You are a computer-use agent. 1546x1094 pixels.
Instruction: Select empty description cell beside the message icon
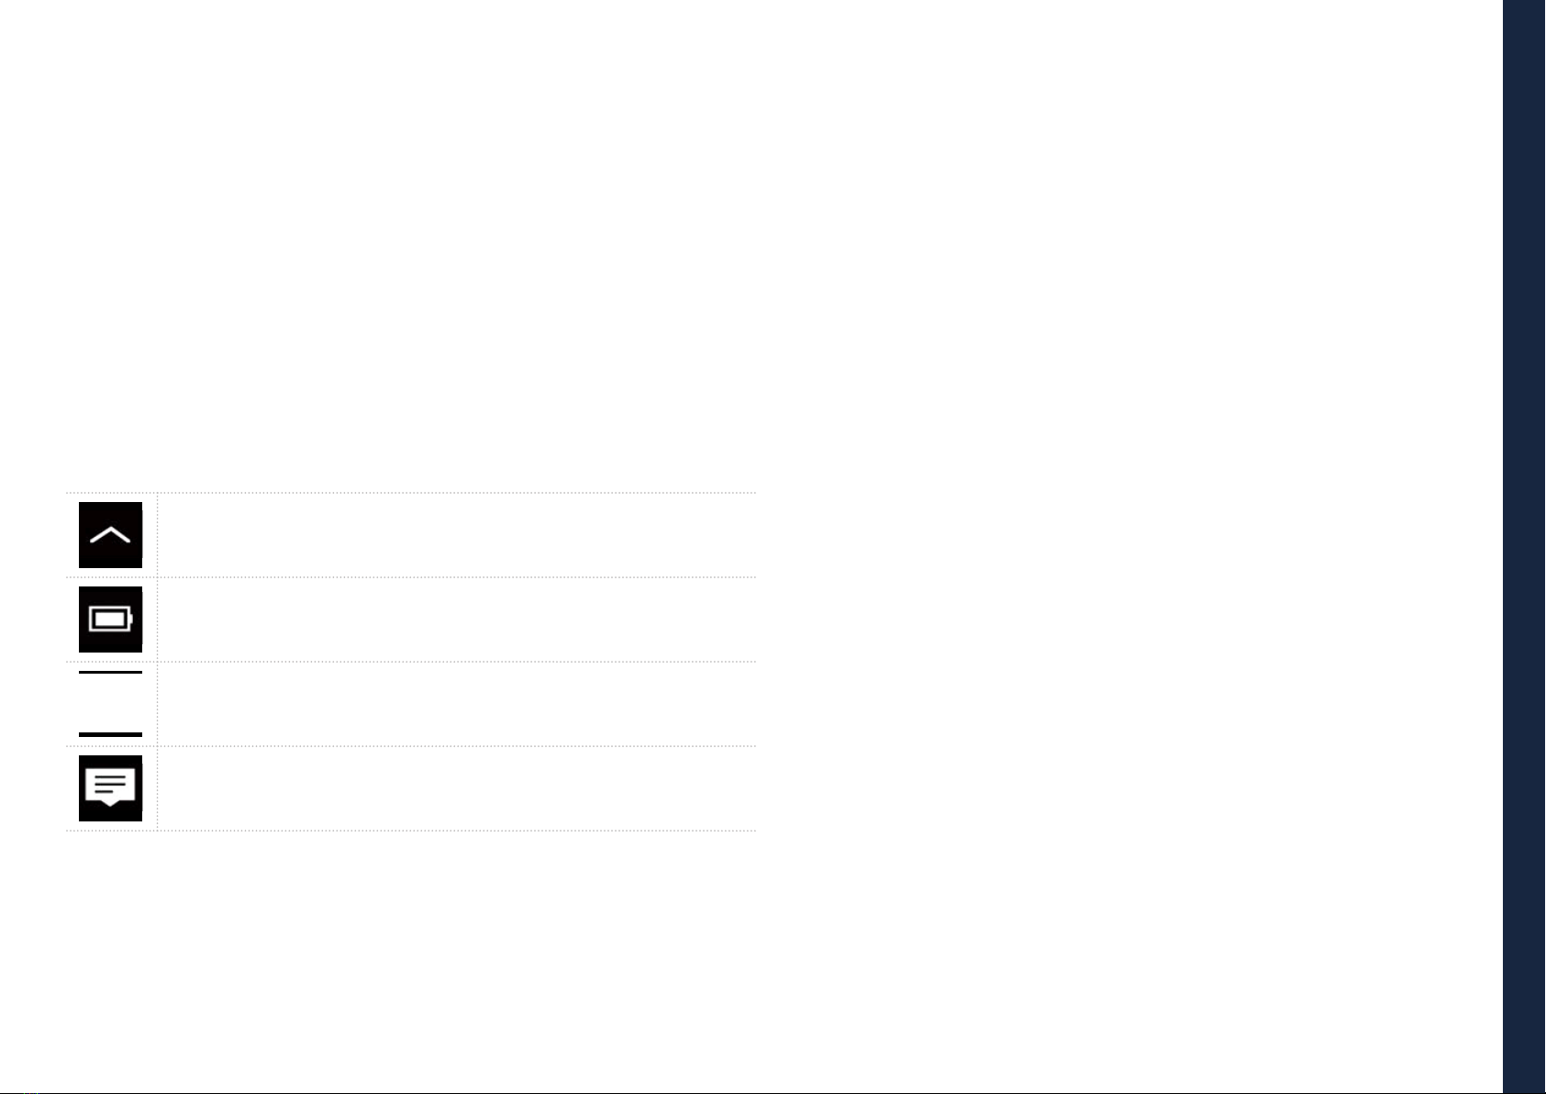point(457,788)
